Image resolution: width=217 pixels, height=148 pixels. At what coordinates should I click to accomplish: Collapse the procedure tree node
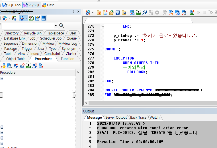2,78
